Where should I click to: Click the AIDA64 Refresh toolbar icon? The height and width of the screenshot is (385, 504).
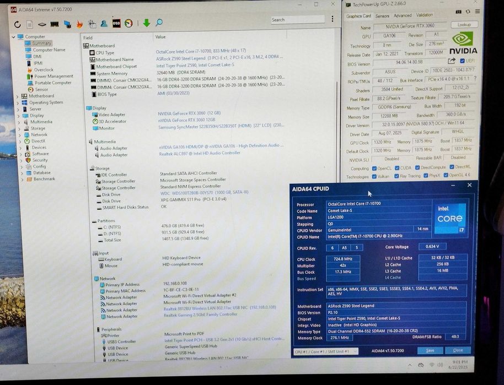tap(17, 24)
